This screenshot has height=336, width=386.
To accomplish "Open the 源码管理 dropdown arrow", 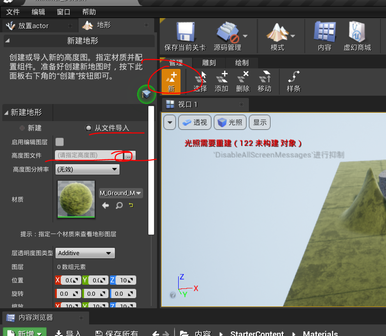I will (x=245, y=36).
